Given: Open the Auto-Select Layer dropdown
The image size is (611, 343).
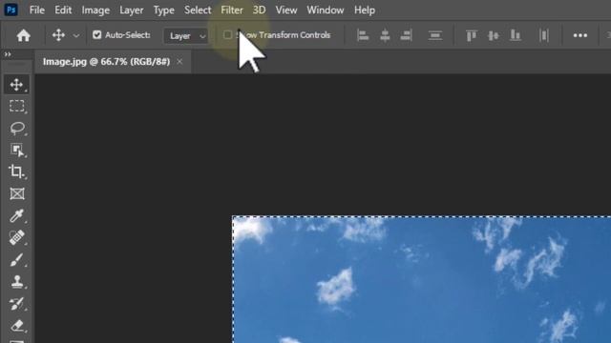Looking at the screenshot, I should pyautogui.click(x=186, y=36).
